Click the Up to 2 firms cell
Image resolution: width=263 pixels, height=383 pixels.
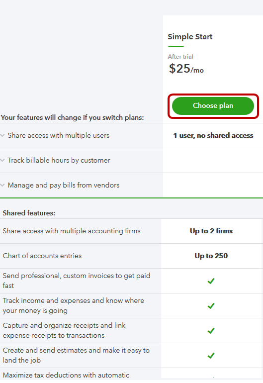tap(211, 231)
